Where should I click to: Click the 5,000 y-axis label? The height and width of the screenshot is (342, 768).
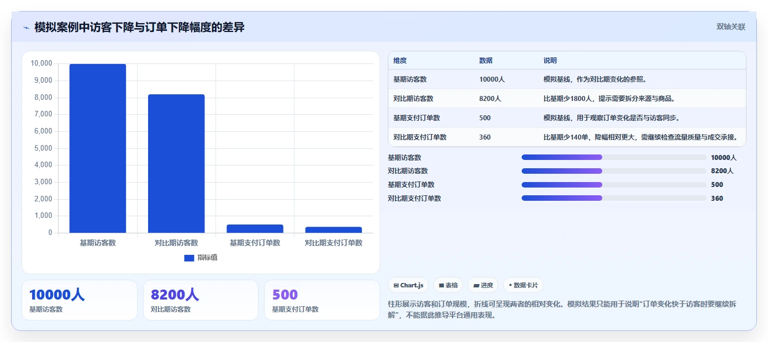[43, 148]
